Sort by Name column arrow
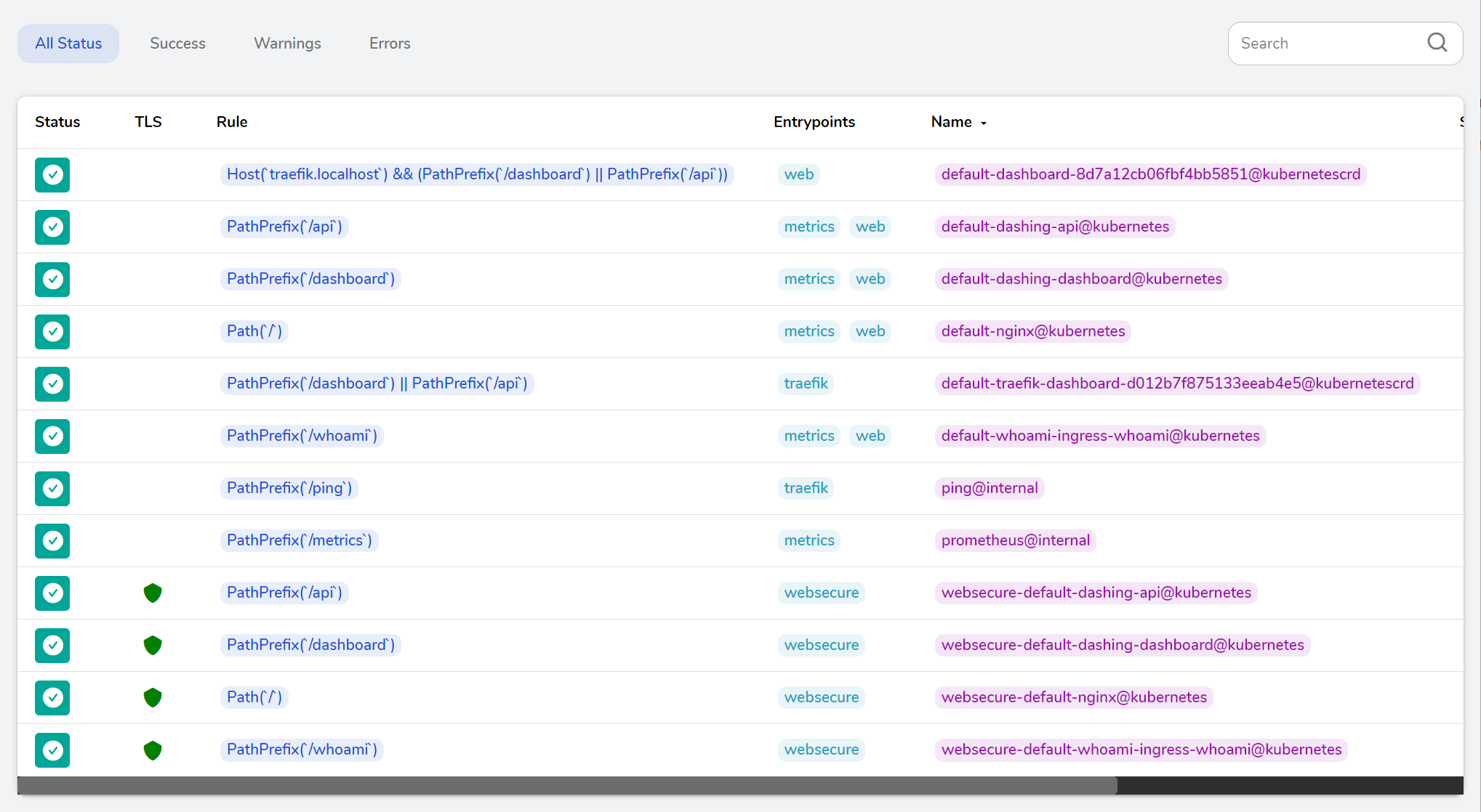The image size is (1481, 812). tap(983, 123)
